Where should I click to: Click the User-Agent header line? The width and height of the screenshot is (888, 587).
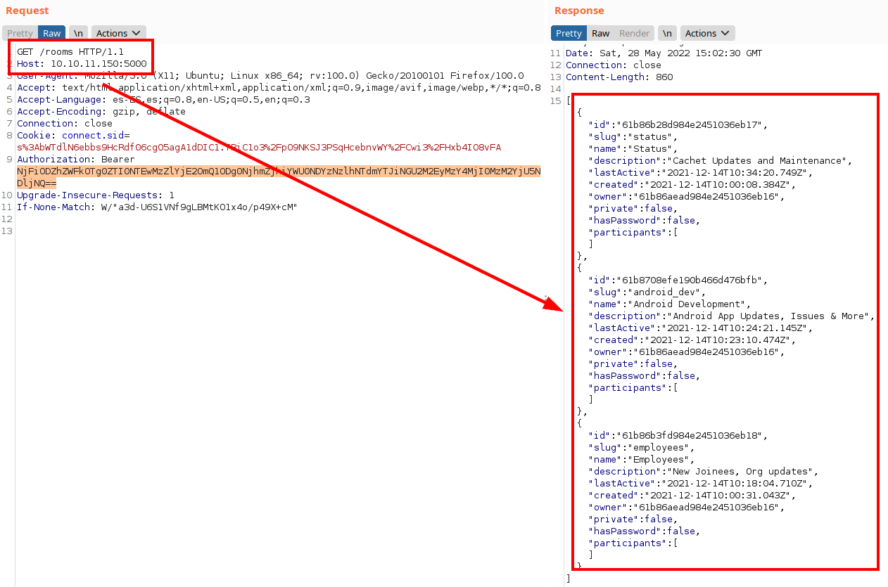(x=270, y=76)
